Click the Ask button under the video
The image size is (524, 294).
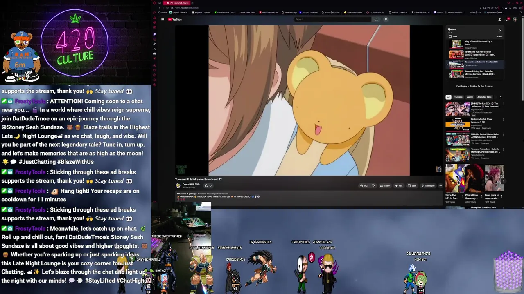pos(399,186)
